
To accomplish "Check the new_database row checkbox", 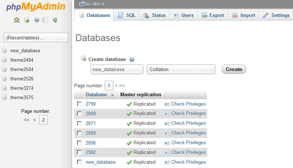I will tap(79, 162).
